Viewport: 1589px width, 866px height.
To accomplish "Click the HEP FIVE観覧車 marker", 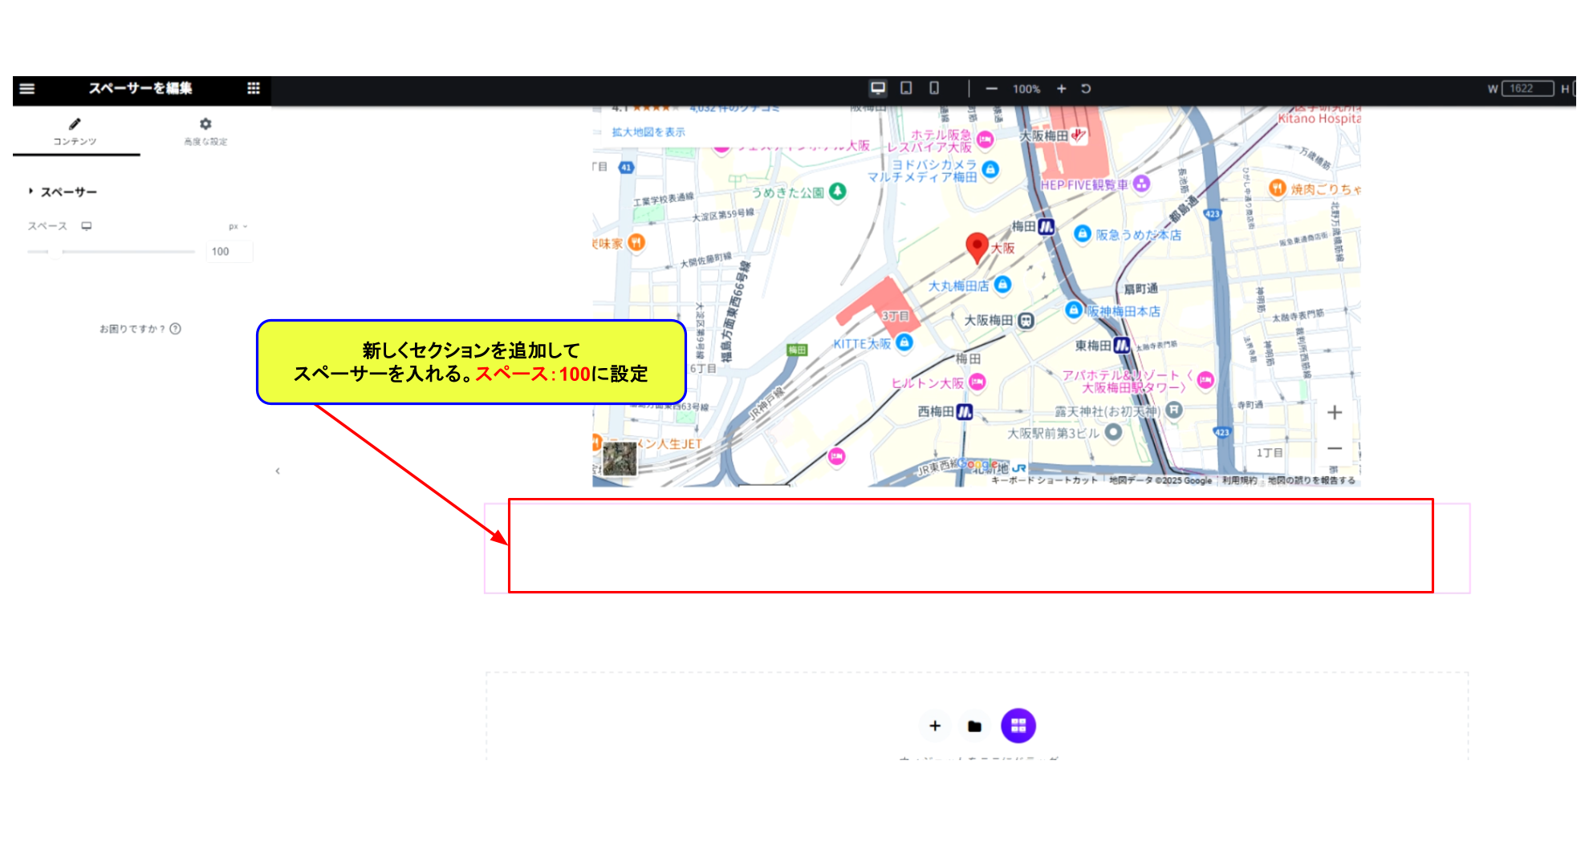I will click(1141, 184).
